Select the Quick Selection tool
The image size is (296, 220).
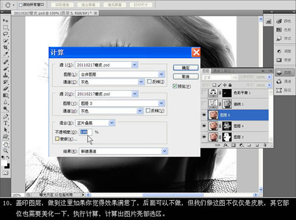pos(5,41)
